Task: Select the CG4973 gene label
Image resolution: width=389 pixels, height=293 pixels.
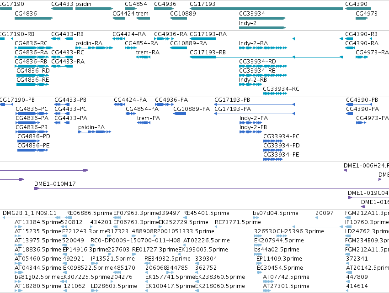Action: coord(367,14)
